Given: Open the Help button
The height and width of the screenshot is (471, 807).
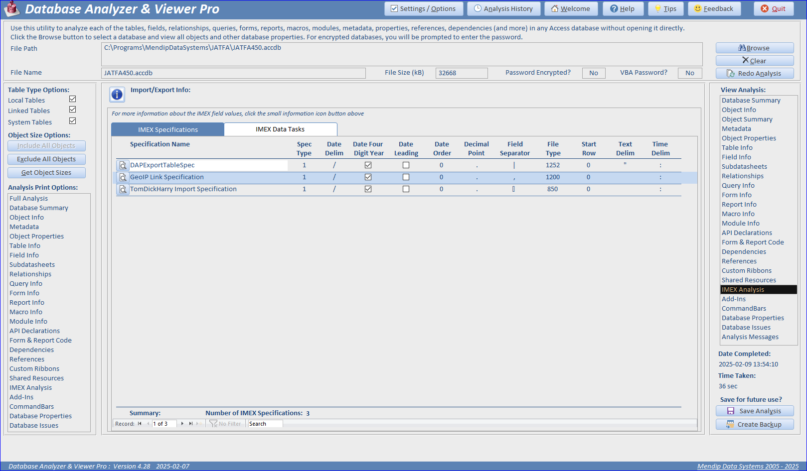Looking at the screenshot, I should 623,9.
